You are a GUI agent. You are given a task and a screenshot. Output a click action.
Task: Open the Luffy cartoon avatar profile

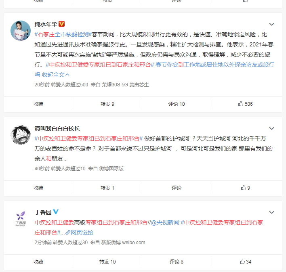coord(21,135)
